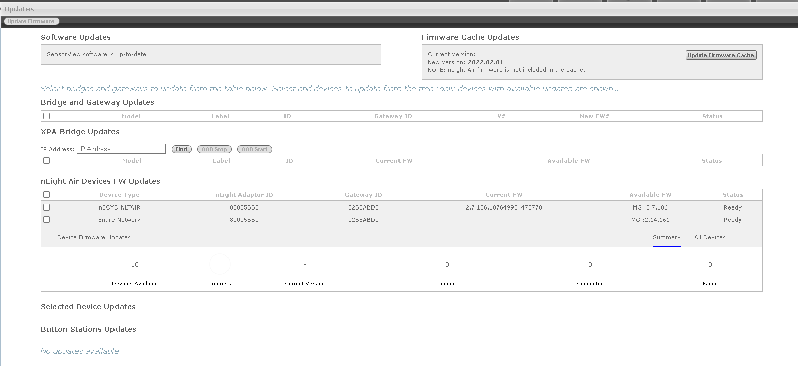The width and height of the screenshot is (798, 366).
Task: Click the Status header in nLight Air table
Action: 732,195
